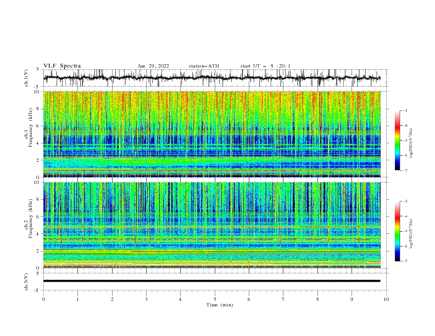Click the "ch.3(V)" axis label
The image size is (435, 336).
tap(26, 282)
